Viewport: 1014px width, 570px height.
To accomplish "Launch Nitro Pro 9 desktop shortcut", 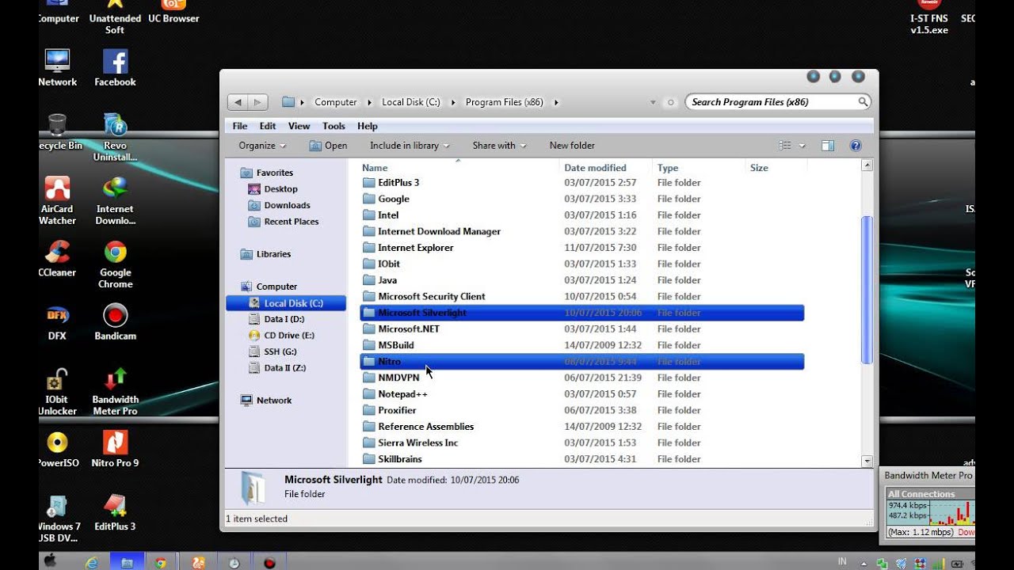I will (116, 449).
